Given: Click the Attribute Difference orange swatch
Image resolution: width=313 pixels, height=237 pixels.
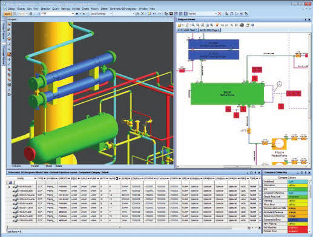Looking at the screenshot, I should click(297, 212).
